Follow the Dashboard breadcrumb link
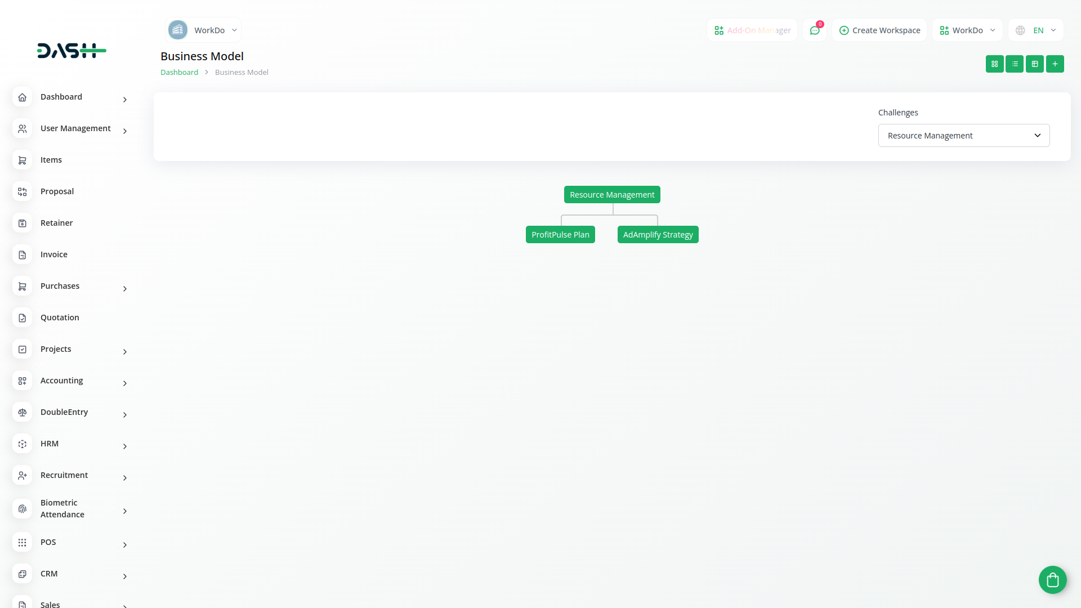The height and width of the screenshot is (608, 1081). [179, 73]
